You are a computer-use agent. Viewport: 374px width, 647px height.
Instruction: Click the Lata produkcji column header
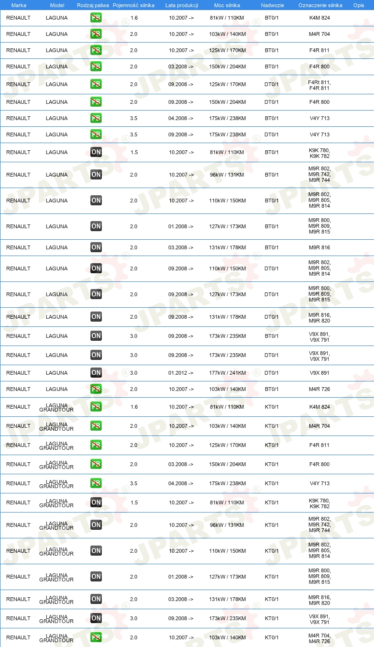pyautogui.click(x=182, y=5)
